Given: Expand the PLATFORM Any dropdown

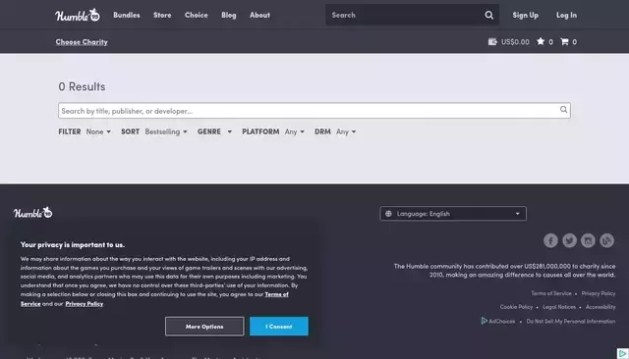Looking at the screenshot, I should pyautogui.click(x=295, y=131).
